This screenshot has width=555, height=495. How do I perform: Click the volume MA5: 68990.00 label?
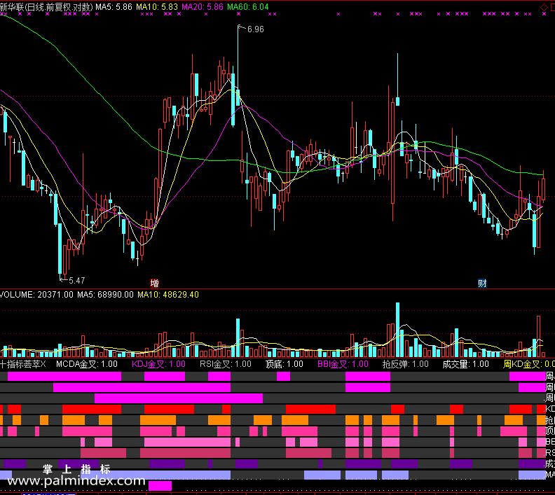click(106, 295)
